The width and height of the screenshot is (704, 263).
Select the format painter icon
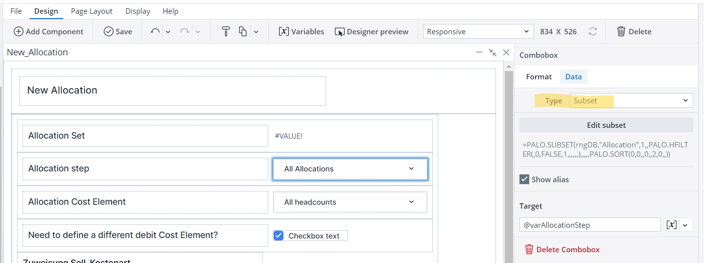(x=226, y=31)
